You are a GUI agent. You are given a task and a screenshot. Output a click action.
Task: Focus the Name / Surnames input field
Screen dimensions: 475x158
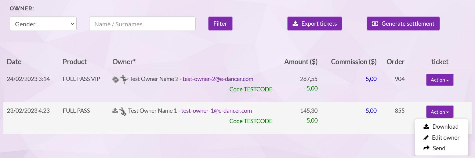pyautogui.click(x=142, y=24)
